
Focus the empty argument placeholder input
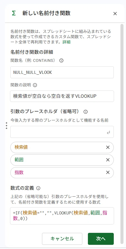(x=62, y=132)
